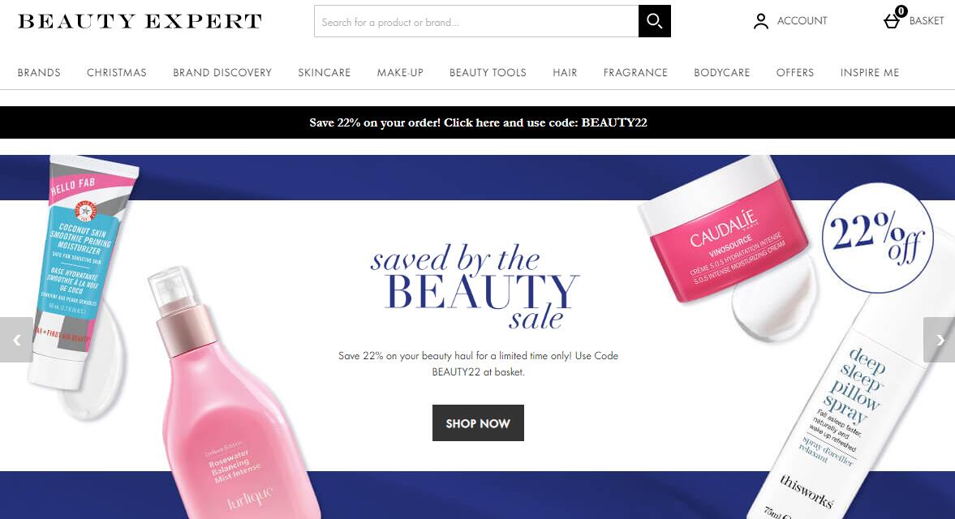Open the Brands menu
The width and height of the screenshot is (955, 519).
click(39, 72)
